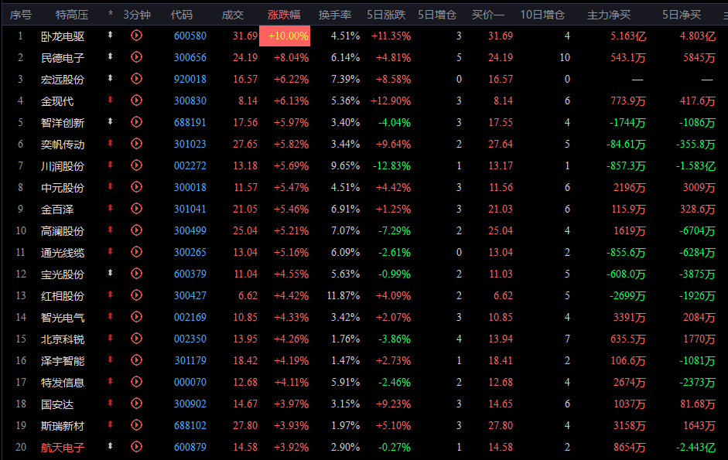Sort by the 涨跌幅 column header
The width and height of the screenshot is (728, 460).
point(284,15)
